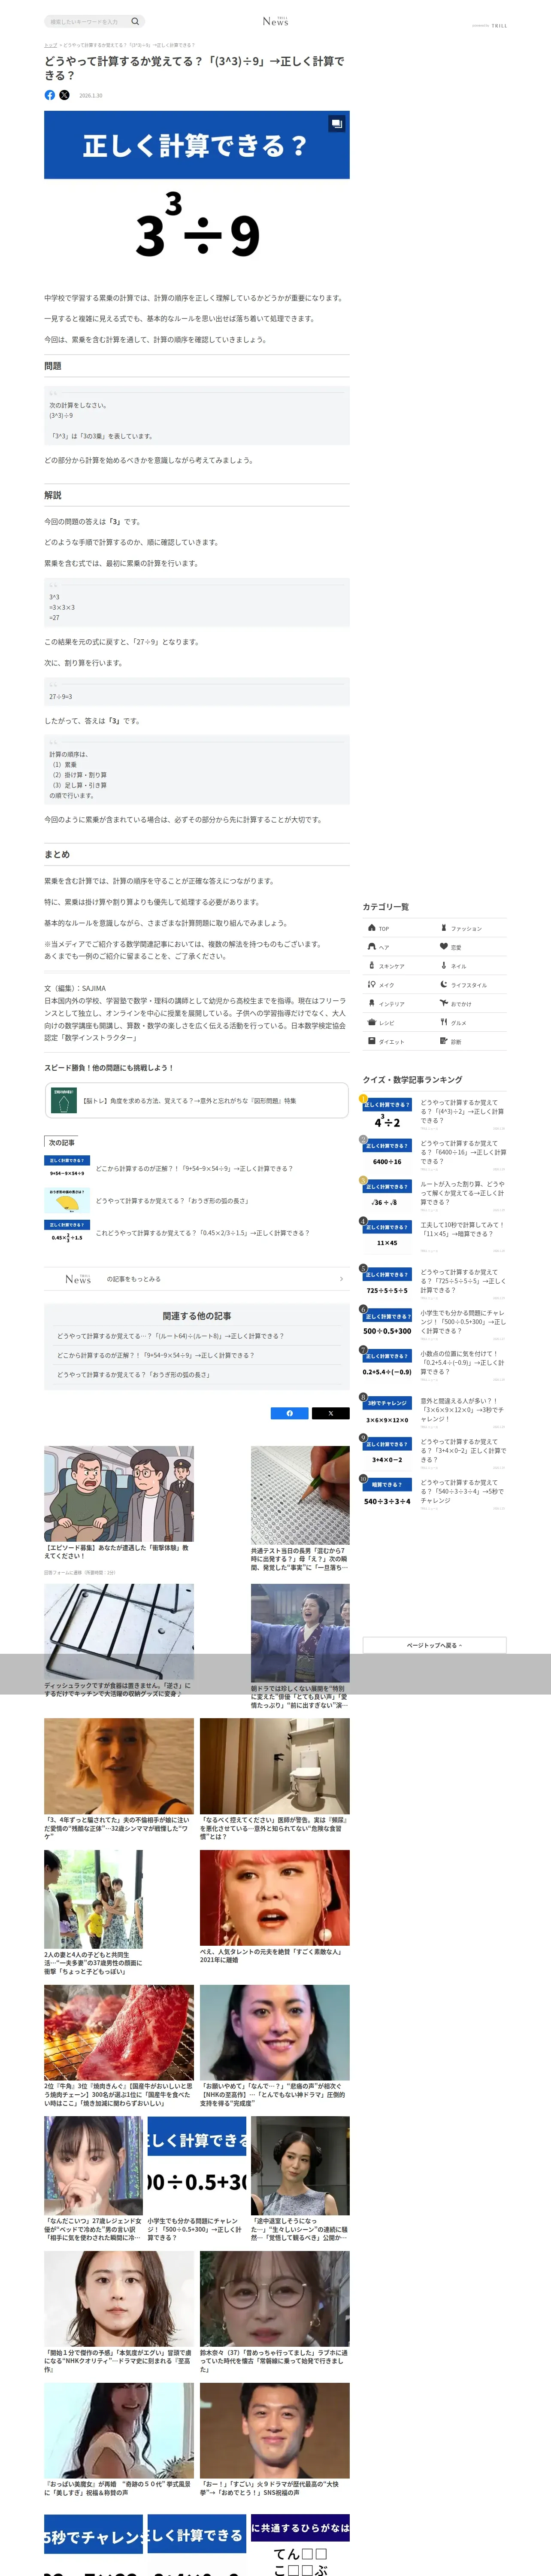Expand the News の記事をもっとみる chevron
The width and height of the screenshot is (551, 2576).
click(341, 1279)
